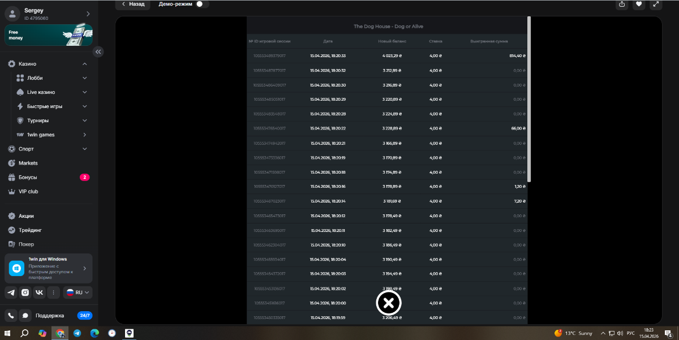The image size is (679, 340).
Task: Add game to favorites with heart icon
Action: coord(639,5)
